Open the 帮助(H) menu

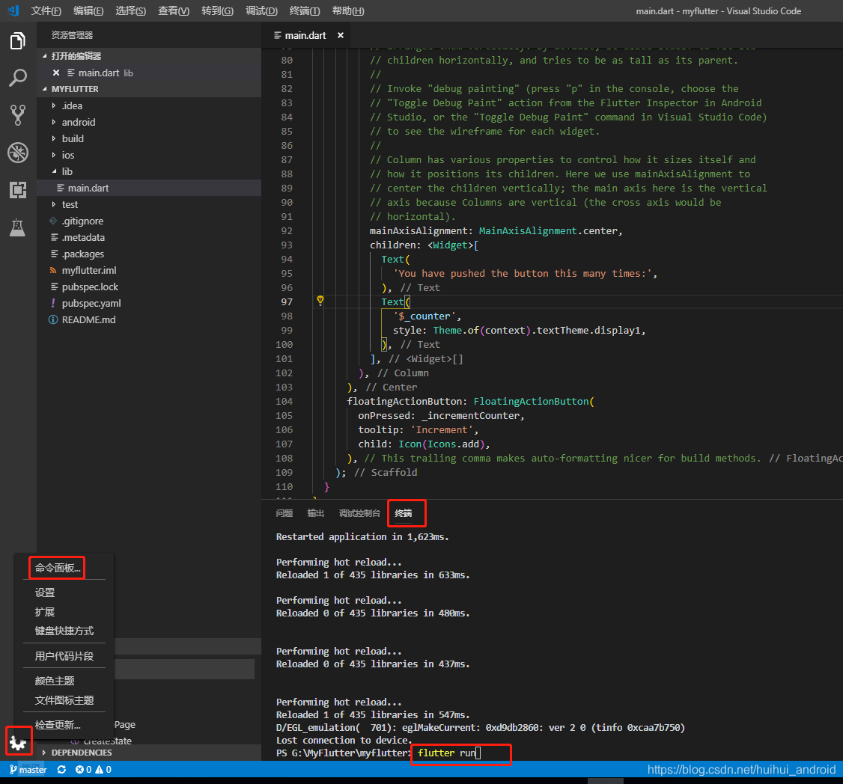click(x=348, y=10)
